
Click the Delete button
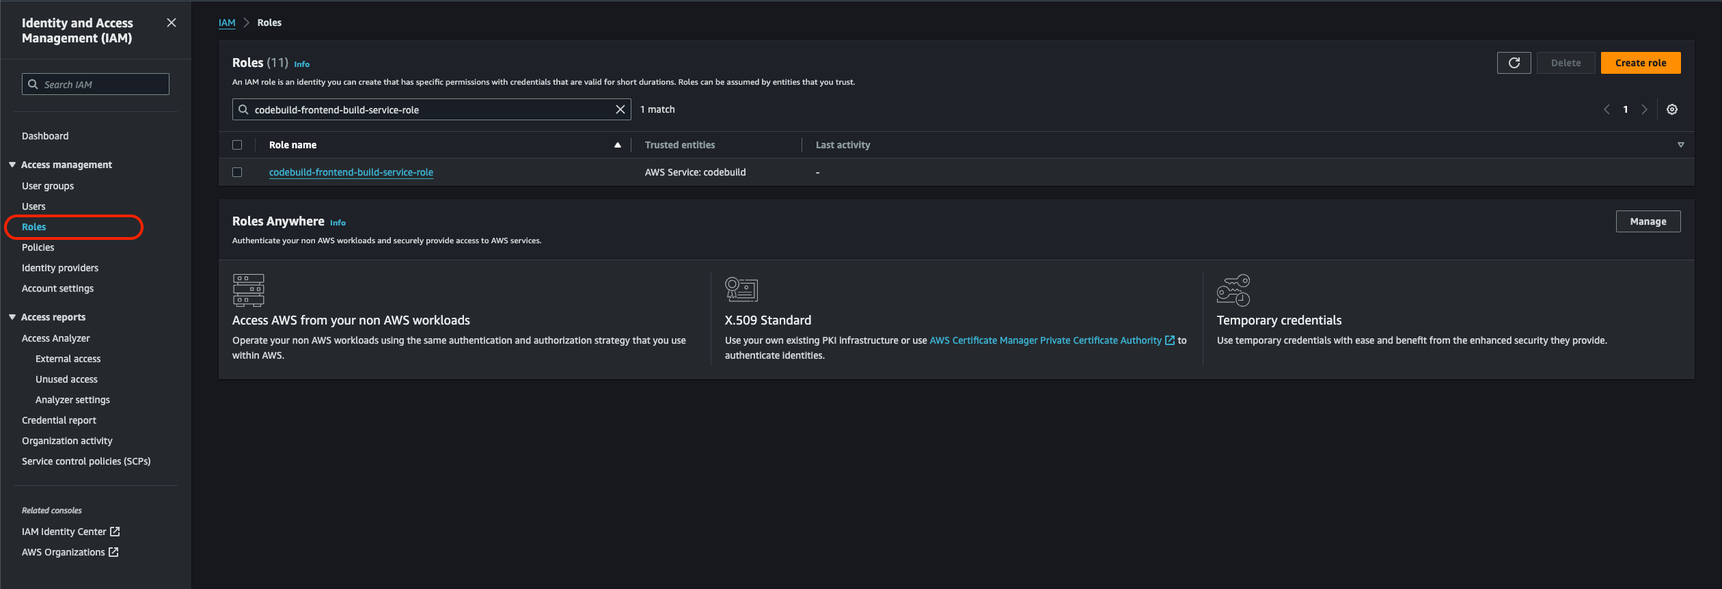tap(1566, 63)
